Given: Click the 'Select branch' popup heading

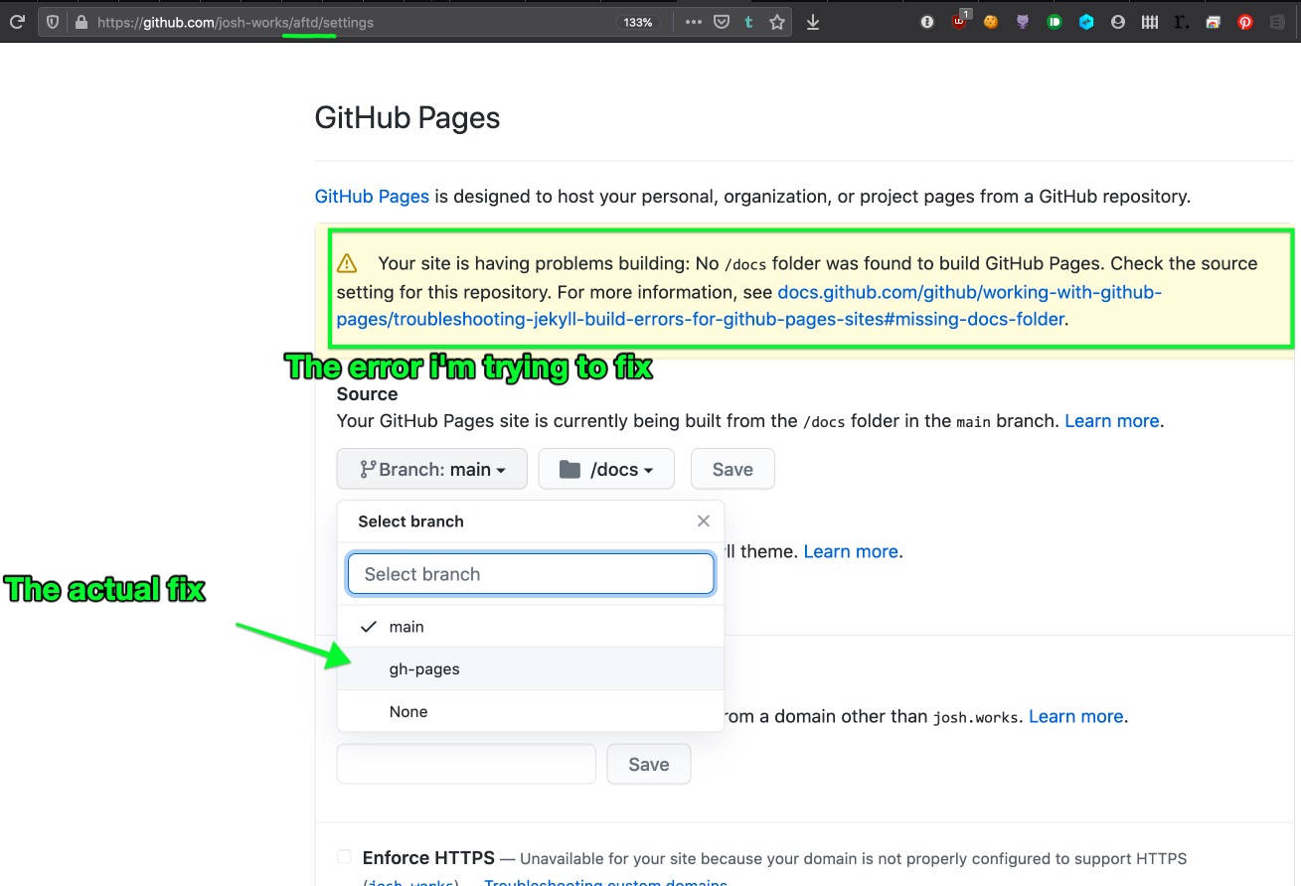Looking at the screenshot, I should (410, 521).
